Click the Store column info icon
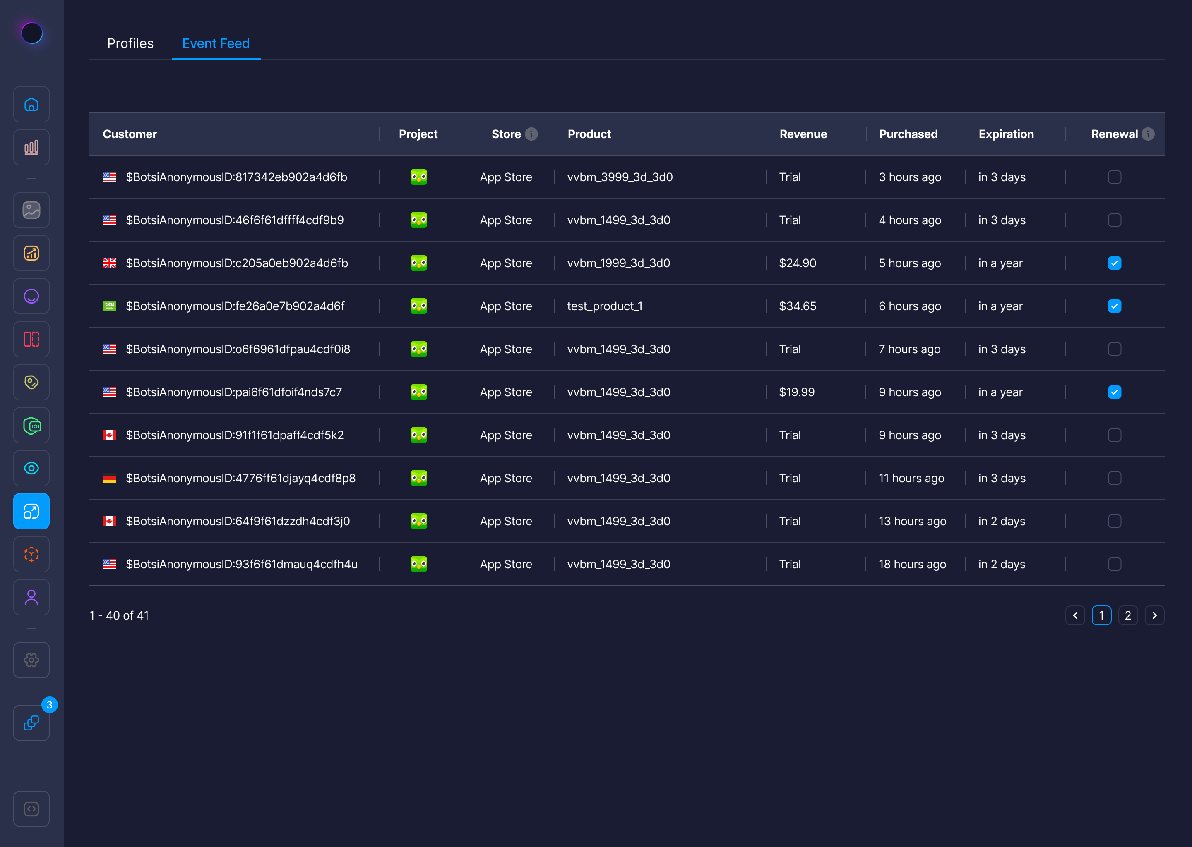1192x847 pixels. pos(531,134)
